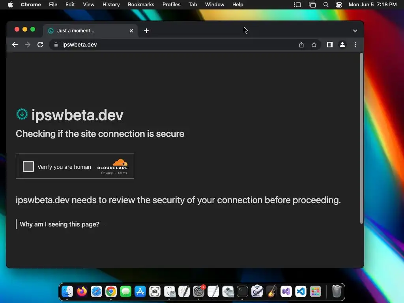Open Terminal from the Dock
Viewport: 404px width, 303px height.
pos(243,292)
